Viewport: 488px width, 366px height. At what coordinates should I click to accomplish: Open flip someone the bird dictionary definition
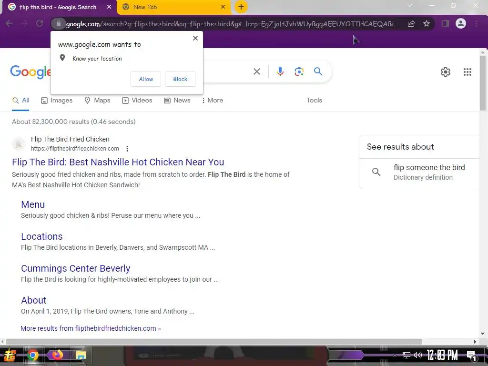[418, 172]
